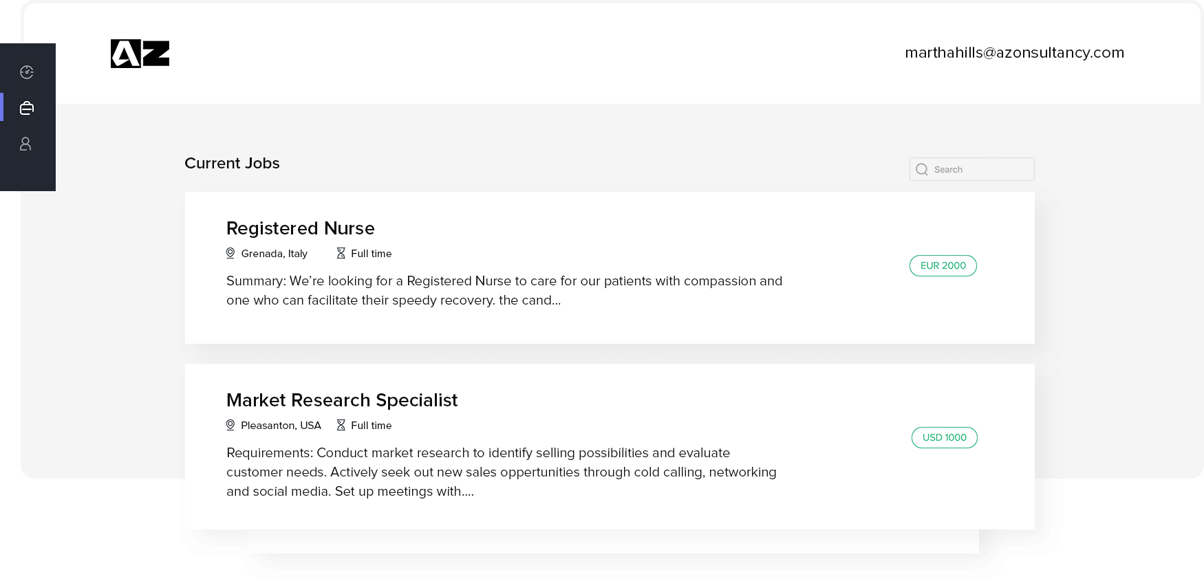Click the AZ company logo
Screen dimensions: 1204x581
140,54
